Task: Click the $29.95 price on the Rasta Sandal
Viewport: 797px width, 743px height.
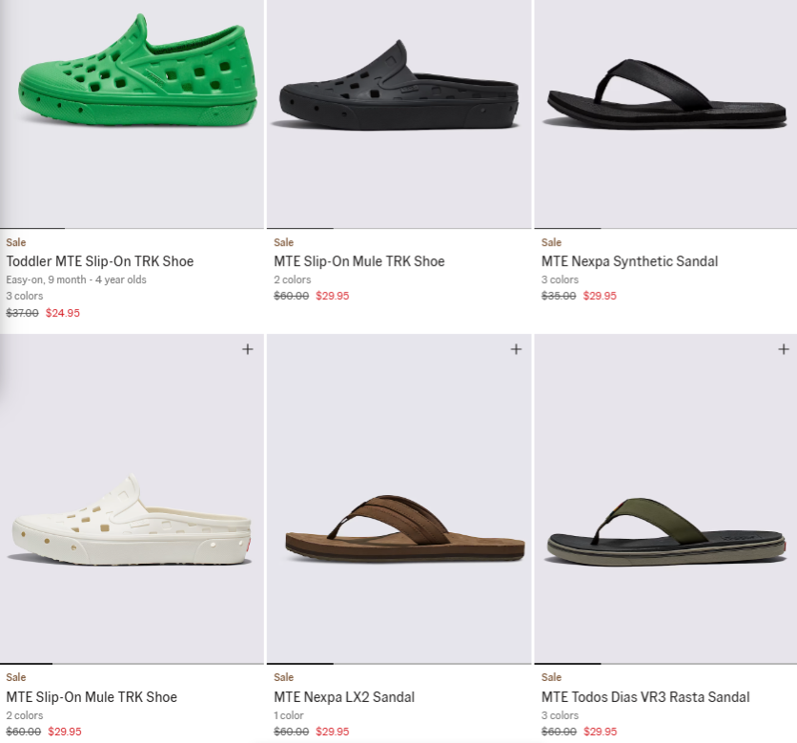Action: (x=601, y=732)
